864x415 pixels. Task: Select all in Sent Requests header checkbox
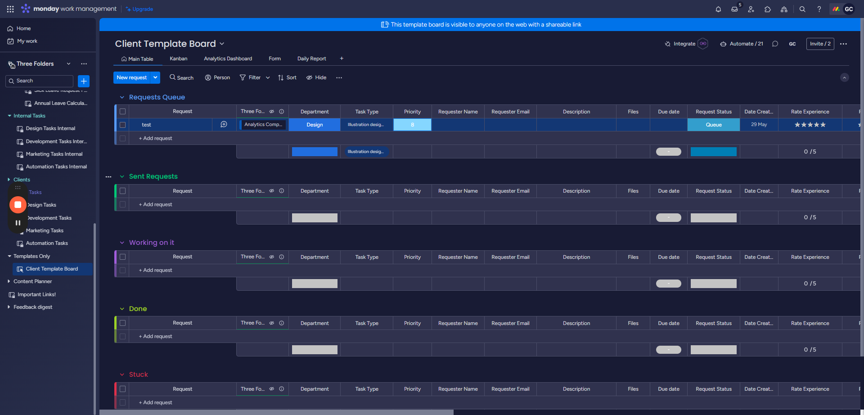(122, 191)
